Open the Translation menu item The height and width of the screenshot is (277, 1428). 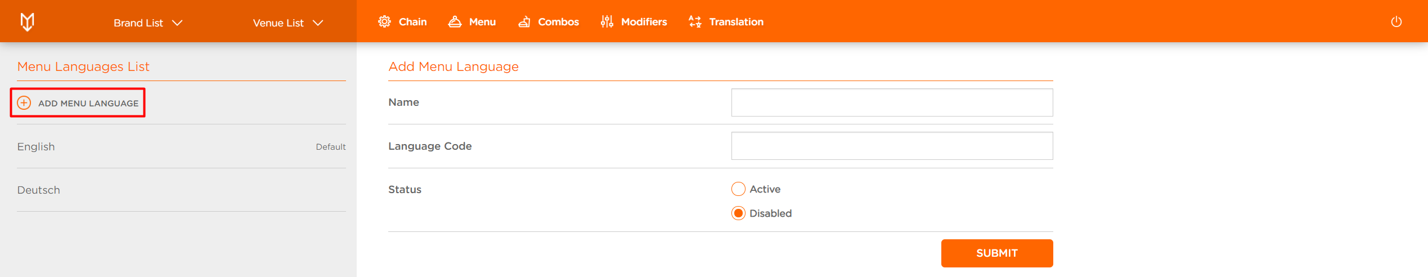[x=726, y=22]
